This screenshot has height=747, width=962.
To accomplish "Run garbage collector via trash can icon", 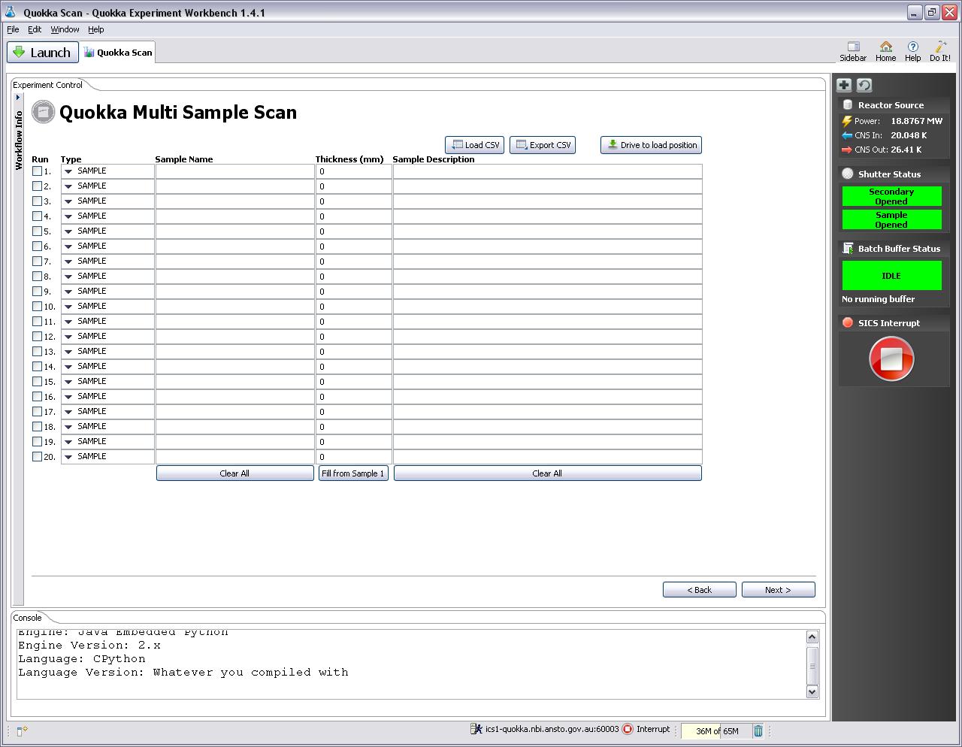I will [x=758, y=730].
